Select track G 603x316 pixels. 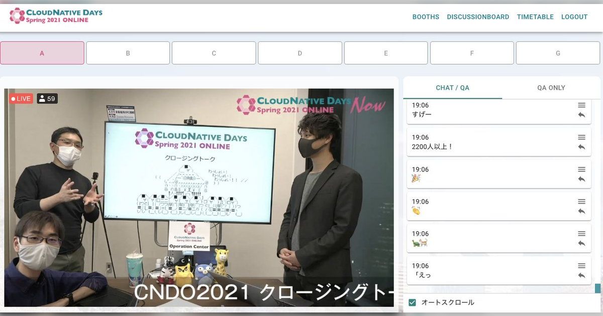point(557,53)
